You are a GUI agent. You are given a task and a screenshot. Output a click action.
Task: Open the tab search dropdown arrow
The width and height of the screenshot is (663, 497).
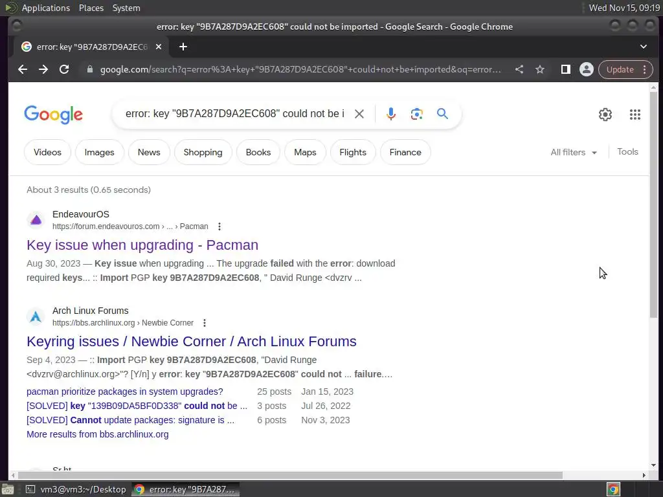[x=643, y=47]
